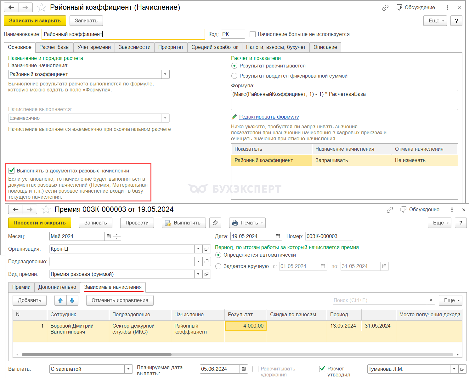The height and width of the screenshot is (378, 469).
Task: Click the paperclip attachments icon in Премия toolbar
Action: 215,223
